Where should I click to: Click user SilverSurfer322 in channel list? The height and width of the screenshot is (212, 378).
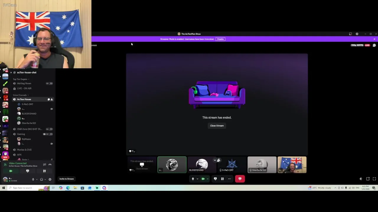(x=29, y=123)
